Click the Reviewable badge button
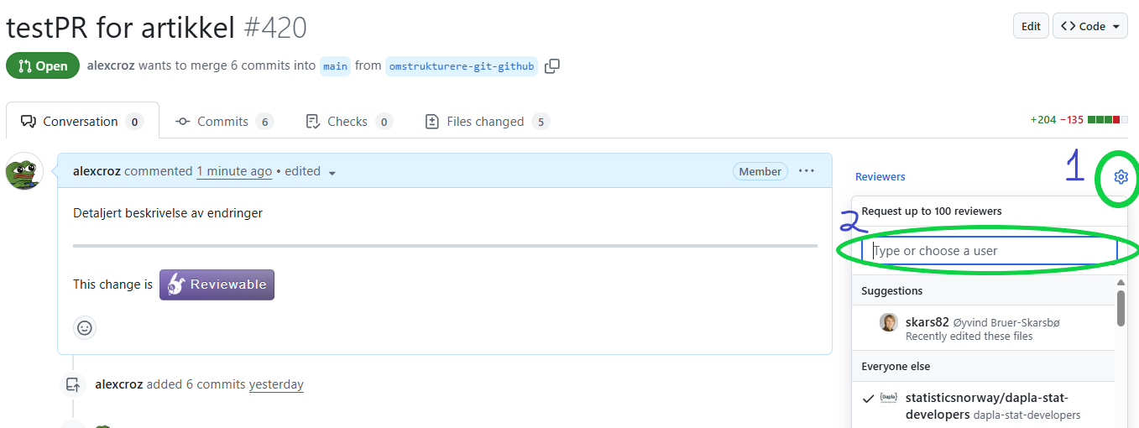Viewport: 1139px width, 428px height. 217,284
